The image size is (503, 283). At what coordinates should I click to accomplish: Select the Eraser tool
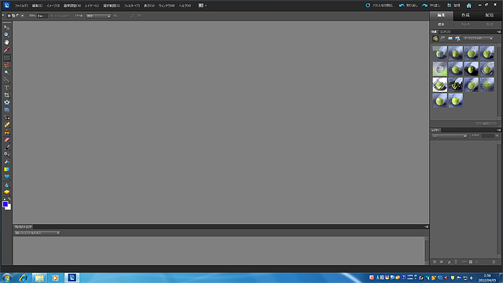click(6, 140)
